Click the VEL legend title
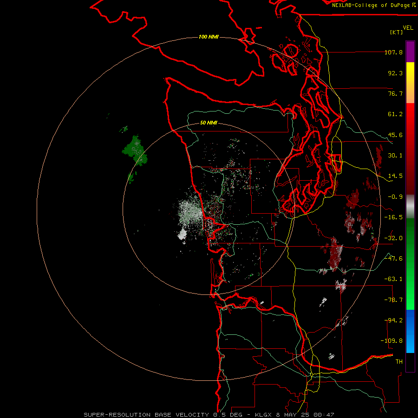This screenshot has height=418, width=418. click(408, 28)
